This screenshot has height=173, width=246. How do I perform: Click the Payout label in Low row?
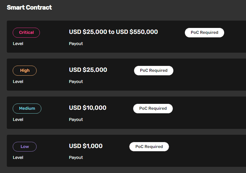76,157
